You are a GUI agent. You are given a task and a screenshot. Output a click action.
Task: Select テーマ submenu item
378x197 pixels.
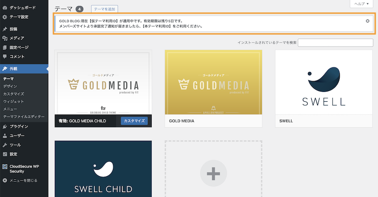9,79
